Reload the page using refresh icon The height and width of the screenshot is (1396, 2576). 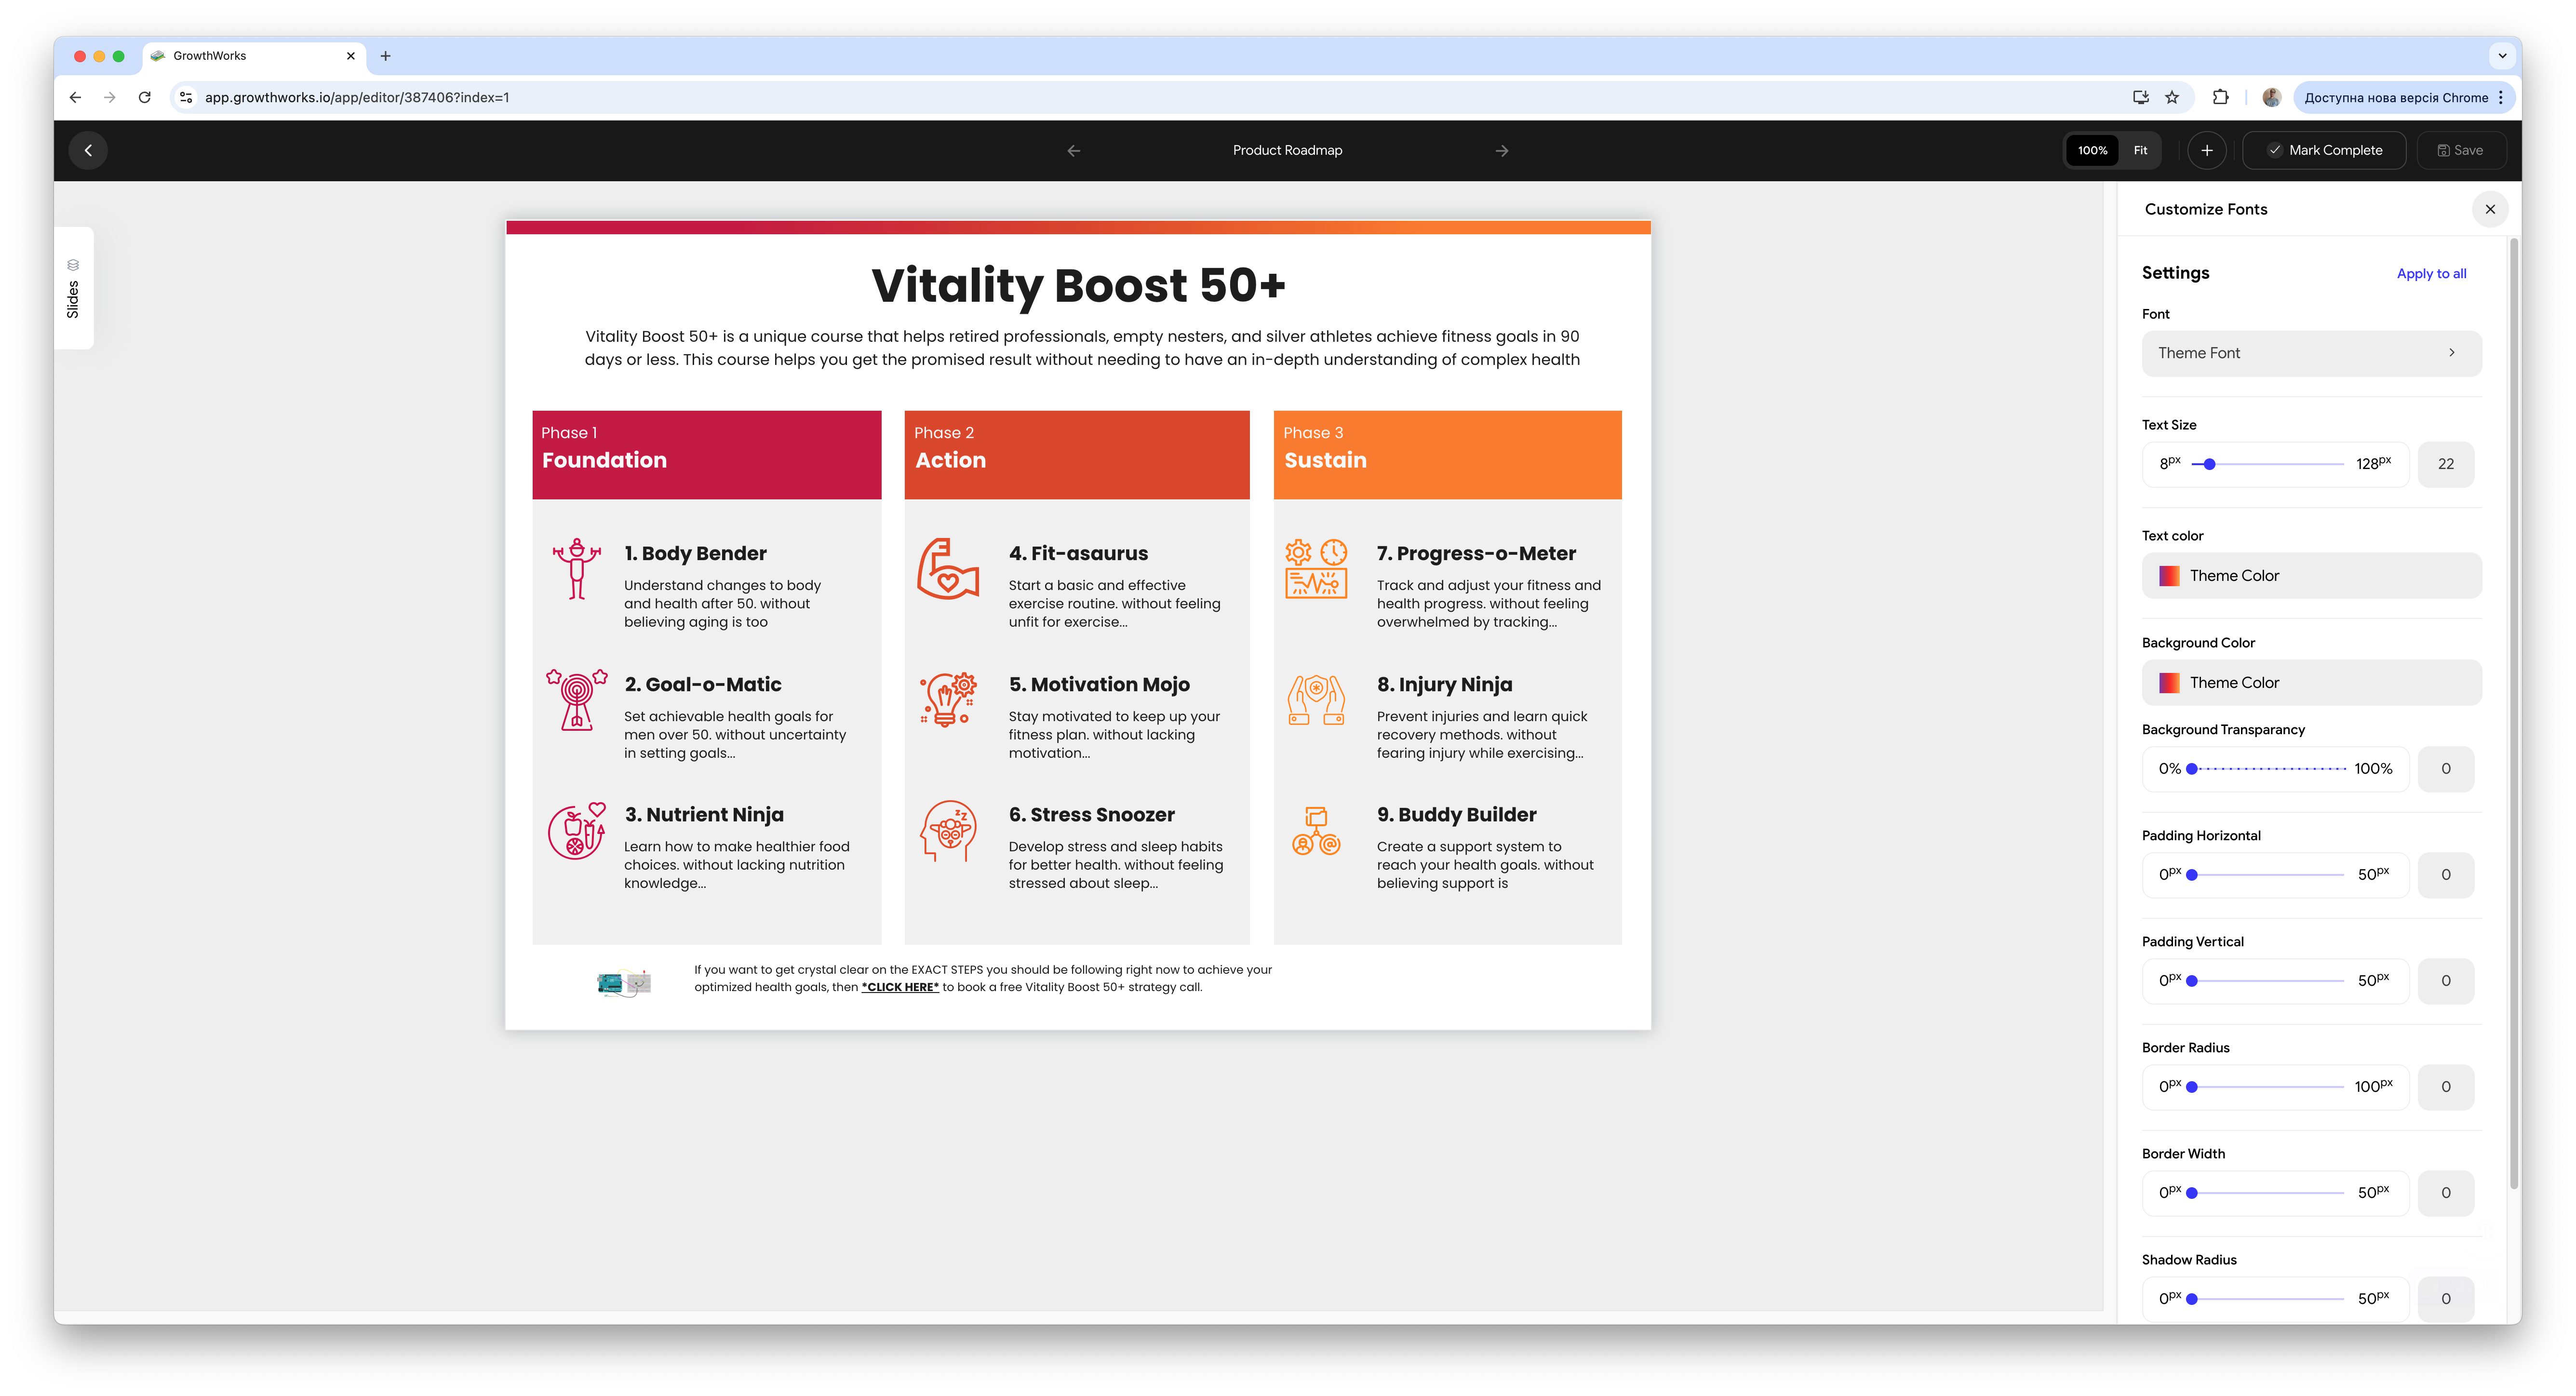(145, 97)
